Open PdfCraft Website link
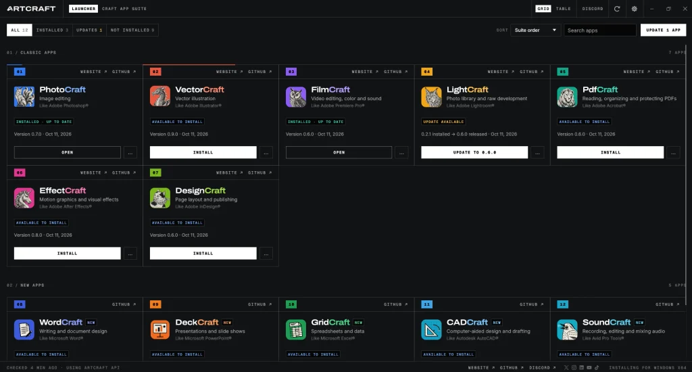 (x=637, y=72)
